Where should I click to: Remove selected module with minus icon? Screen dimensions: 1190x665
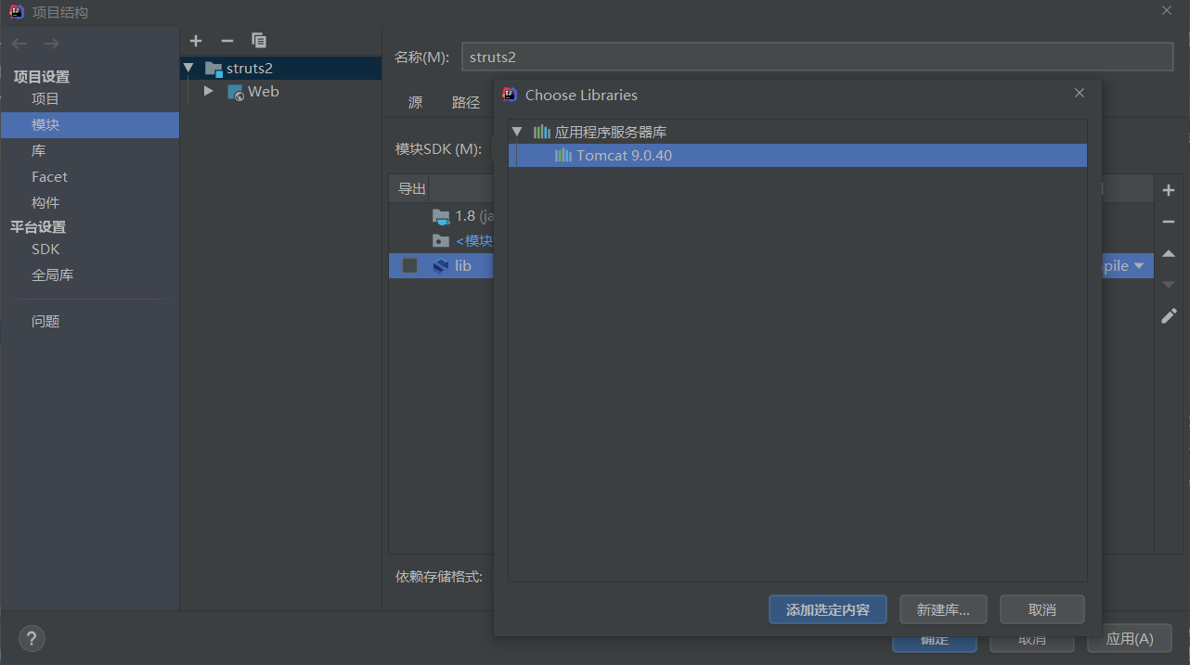coord(226,40)
